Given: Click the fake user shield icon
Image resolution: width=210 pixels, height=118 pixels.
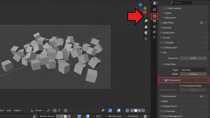Looking at the screenshot, I should click(57, 116).
